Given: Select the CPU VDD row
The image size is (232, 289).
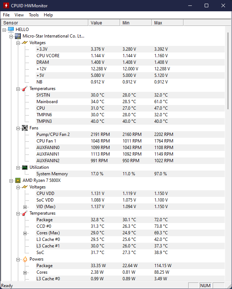Looking at the screenshot, I should click(x=130, y=194).
